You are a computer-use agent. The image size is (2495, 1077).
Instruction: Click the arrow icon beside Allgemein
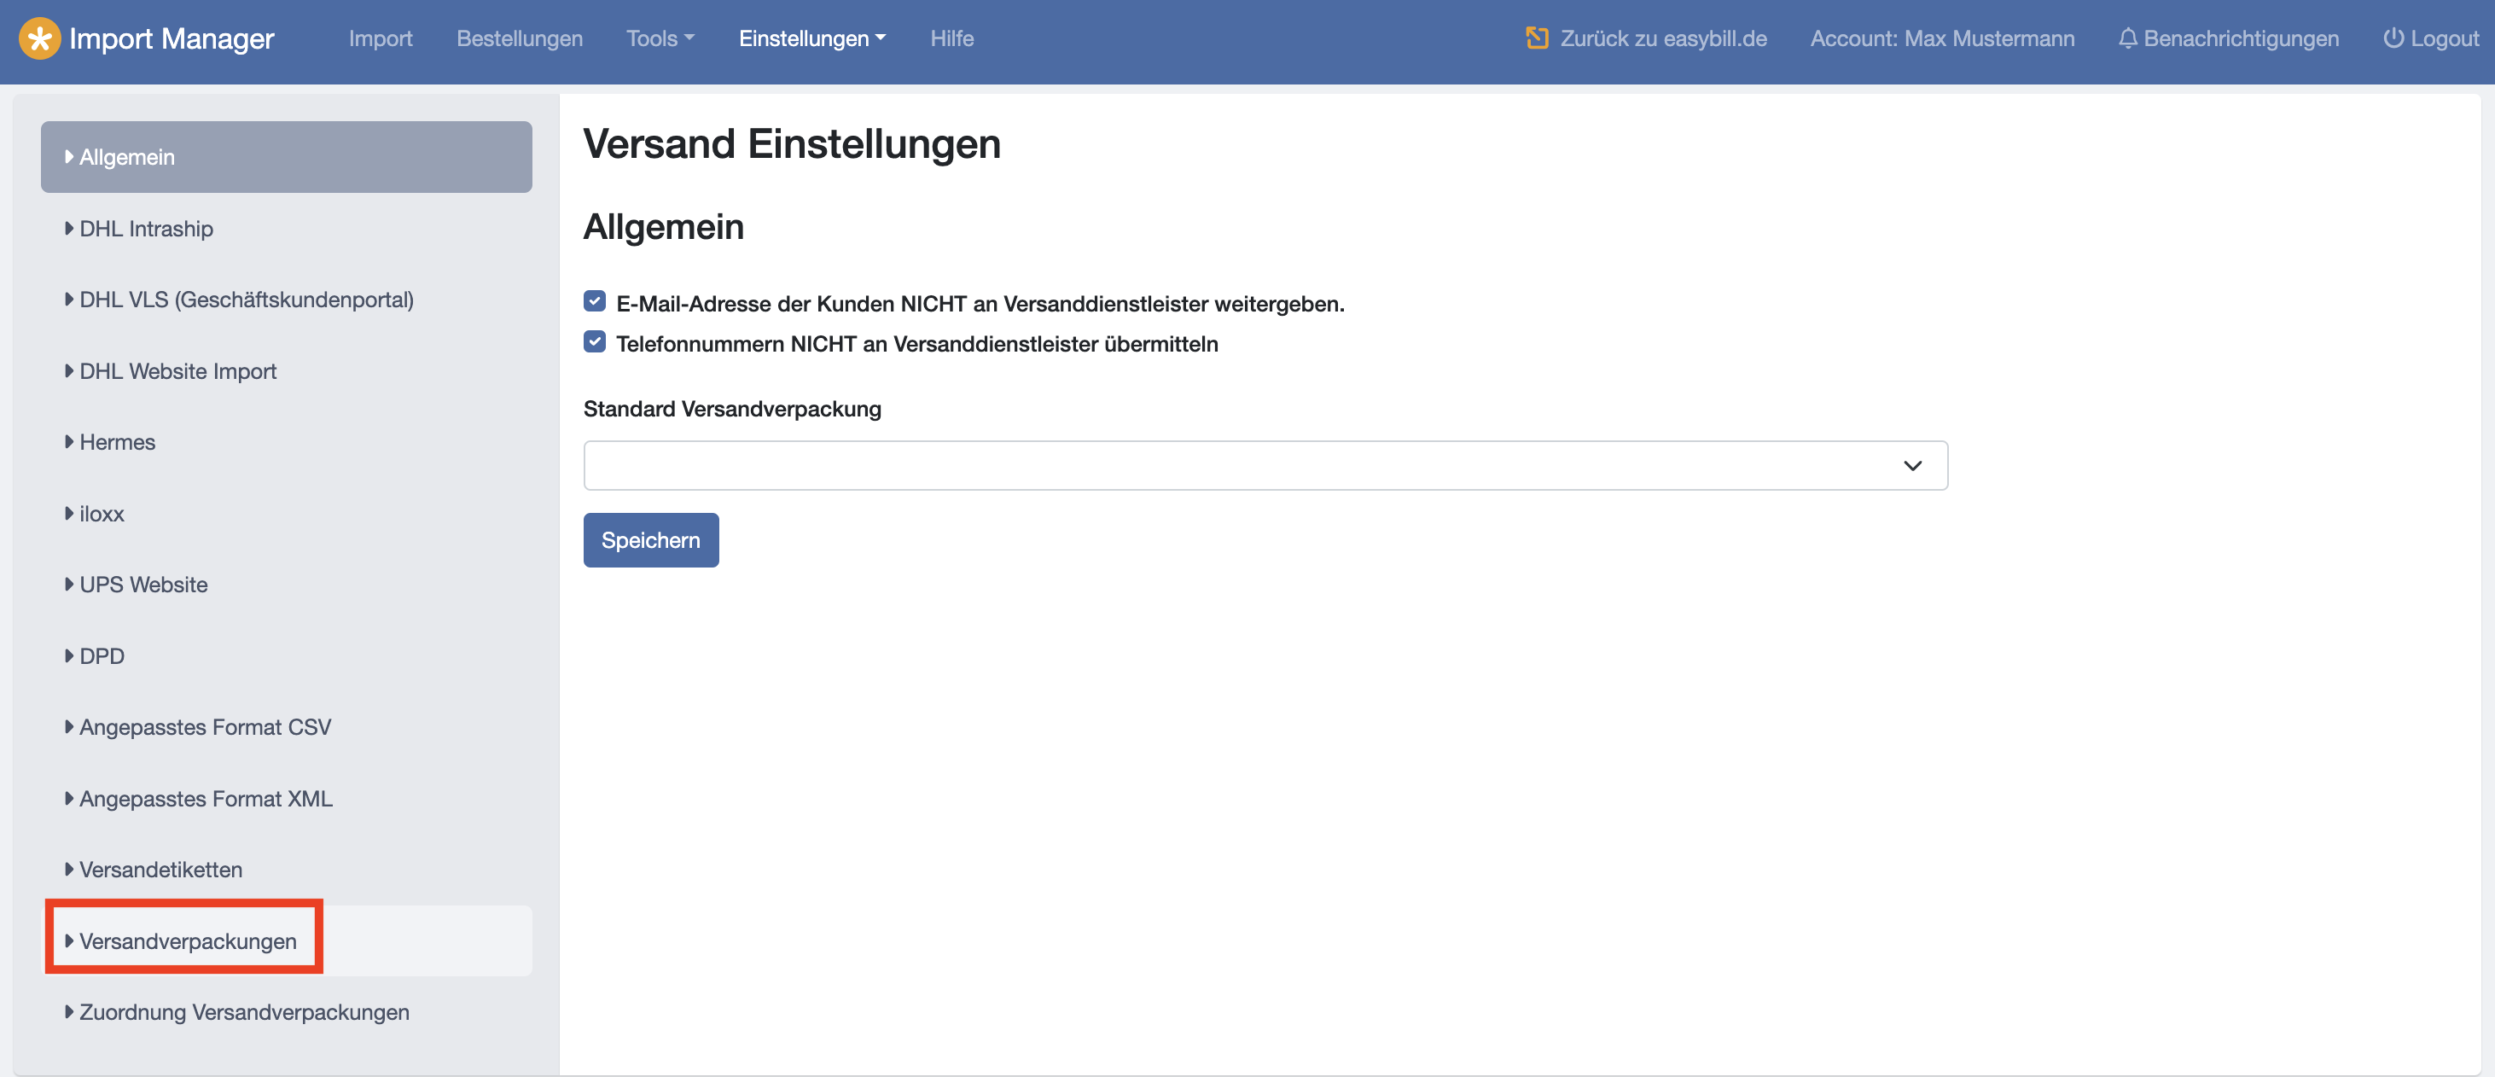pyautogui.click(x=69, y=157)
